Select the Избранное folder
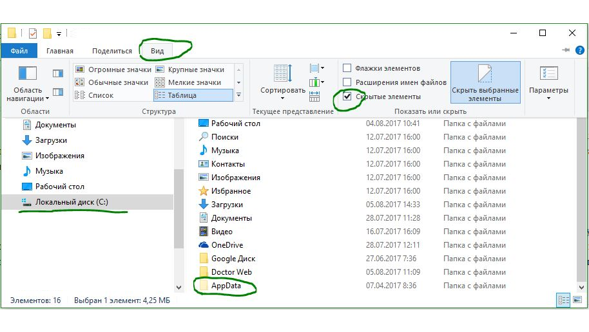 231,191
